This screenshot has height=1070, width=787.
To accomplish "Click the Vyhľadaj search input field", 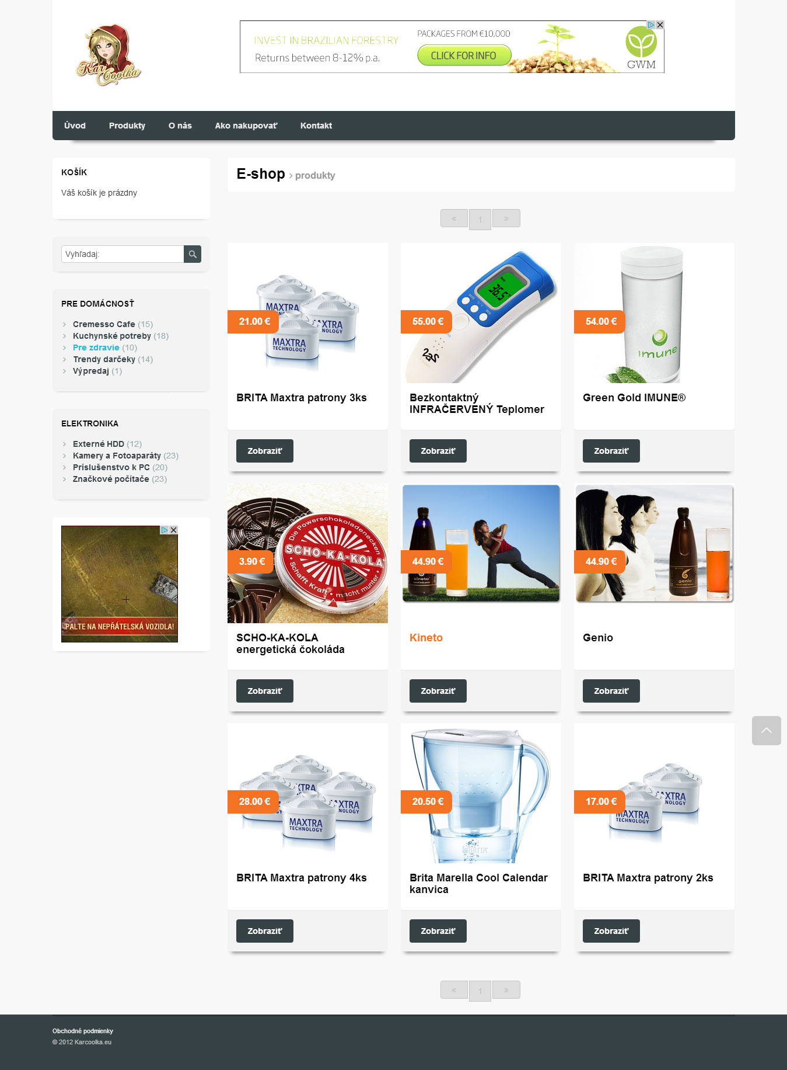I will tap(123, 254).
